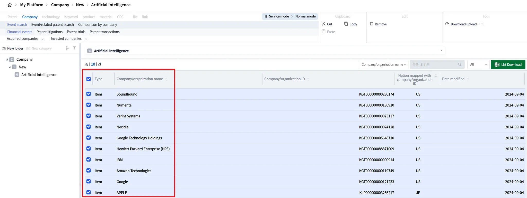Click the Copy clipboard icon
Image resolution: width=527 pixels, height=198 pixels.
coord(346,24)
